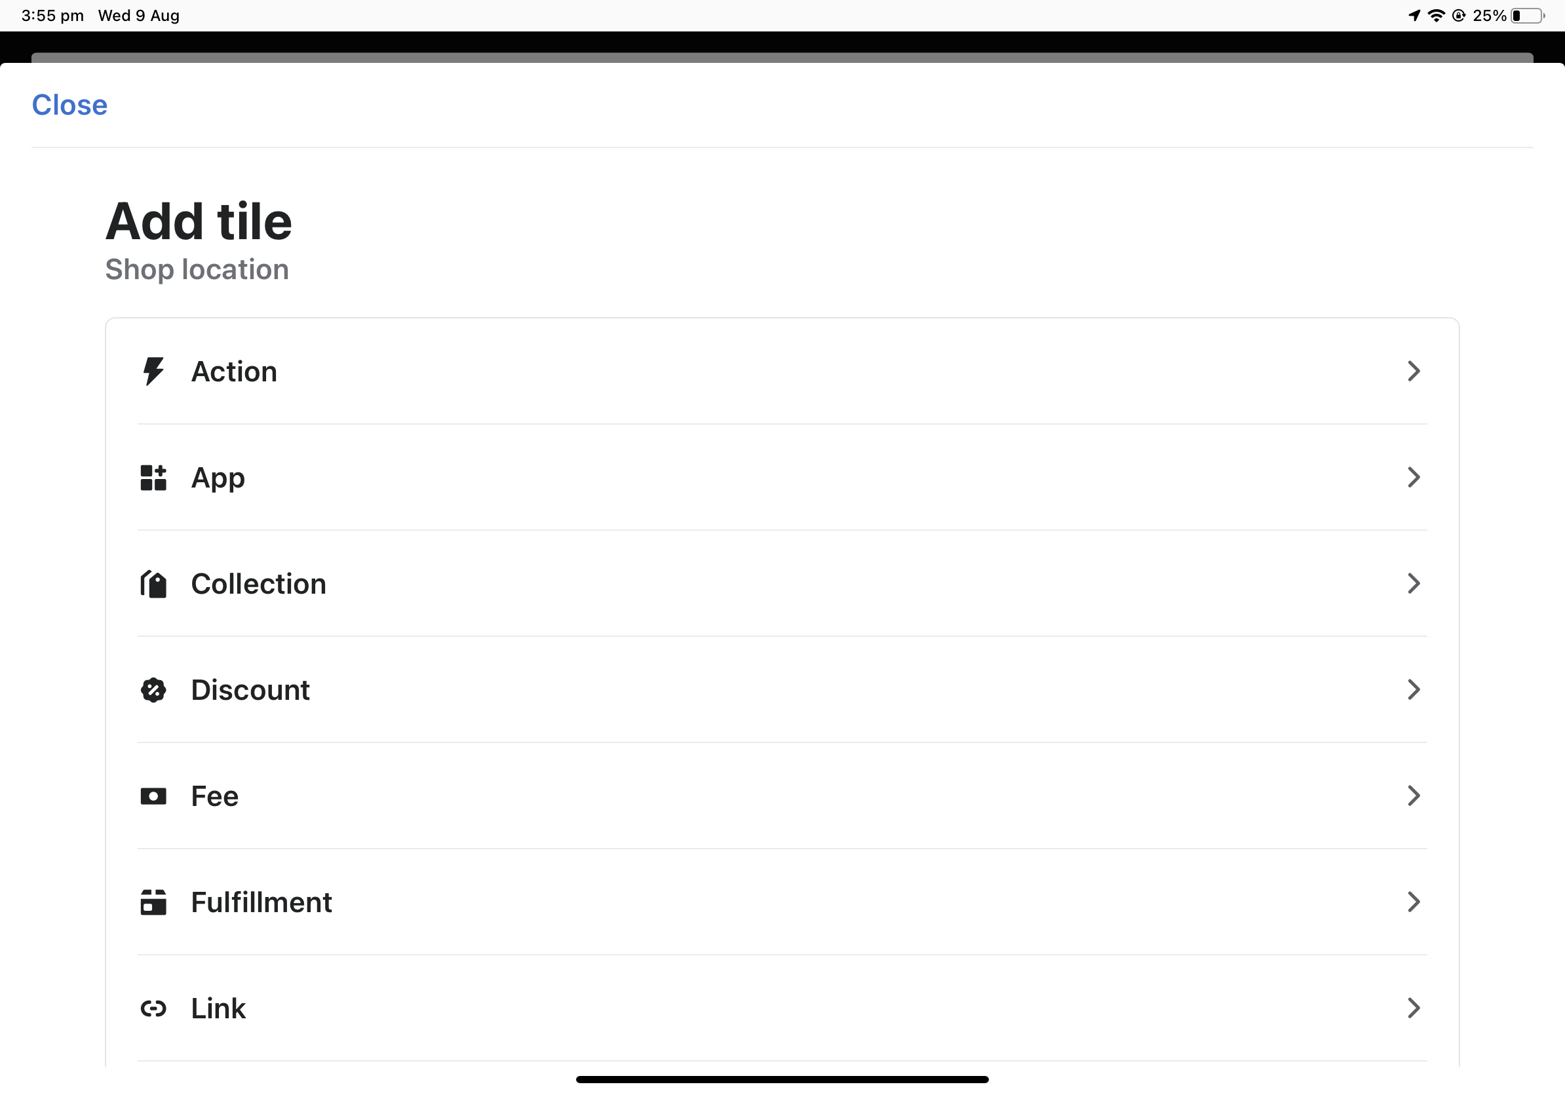
Task: Select the Link chain icon
Action: pos(153,1008)
